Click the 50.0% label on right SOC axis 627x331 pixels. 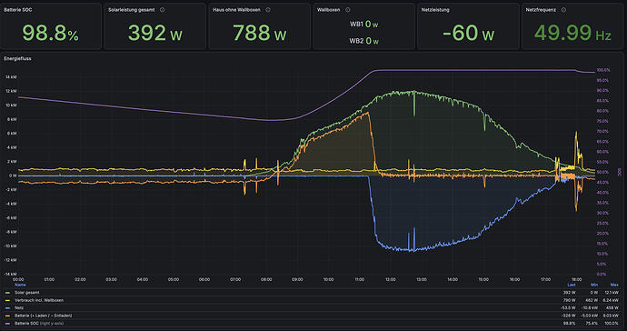tap(602, 172)
